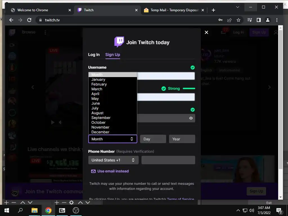
Task: Bookmark this page with the star
Action: click(x=238, y=20)
